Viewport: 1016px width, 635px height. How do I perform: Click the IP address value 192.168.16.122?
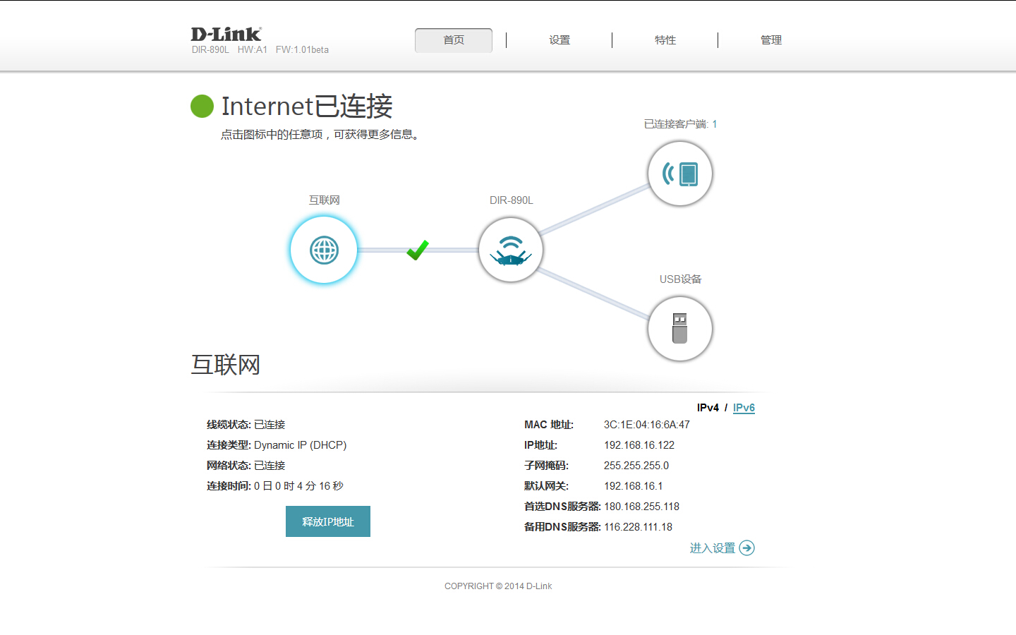coord(639,445)
